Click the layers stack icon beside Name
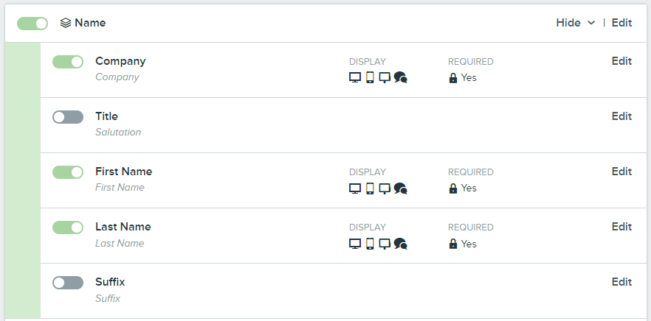This screenshot has height=321, width=651. click(x=66, y=23)
